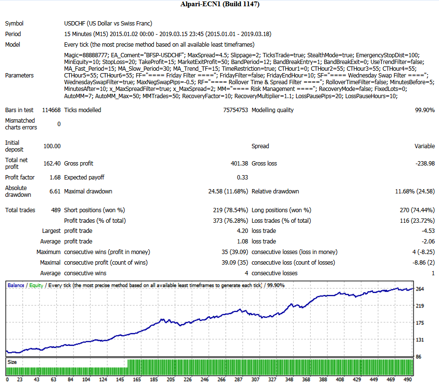Click the Model 'Every tick' description
Viewport: 439px width, 383px height.
(159, 45)
